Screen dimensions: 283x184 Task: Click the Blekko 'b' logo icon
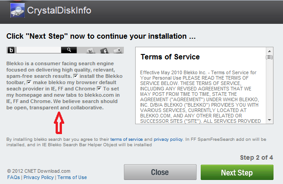coord(10,50)
